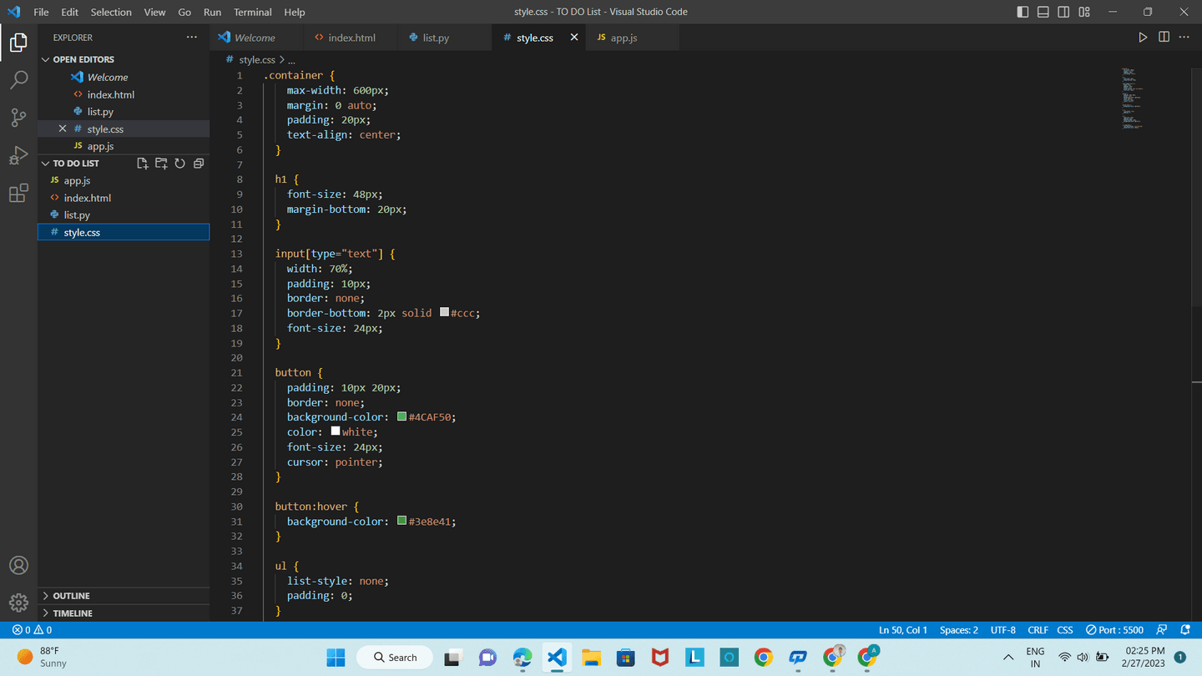Open Windows Start button in taskbar

click(x=336, y=658)
